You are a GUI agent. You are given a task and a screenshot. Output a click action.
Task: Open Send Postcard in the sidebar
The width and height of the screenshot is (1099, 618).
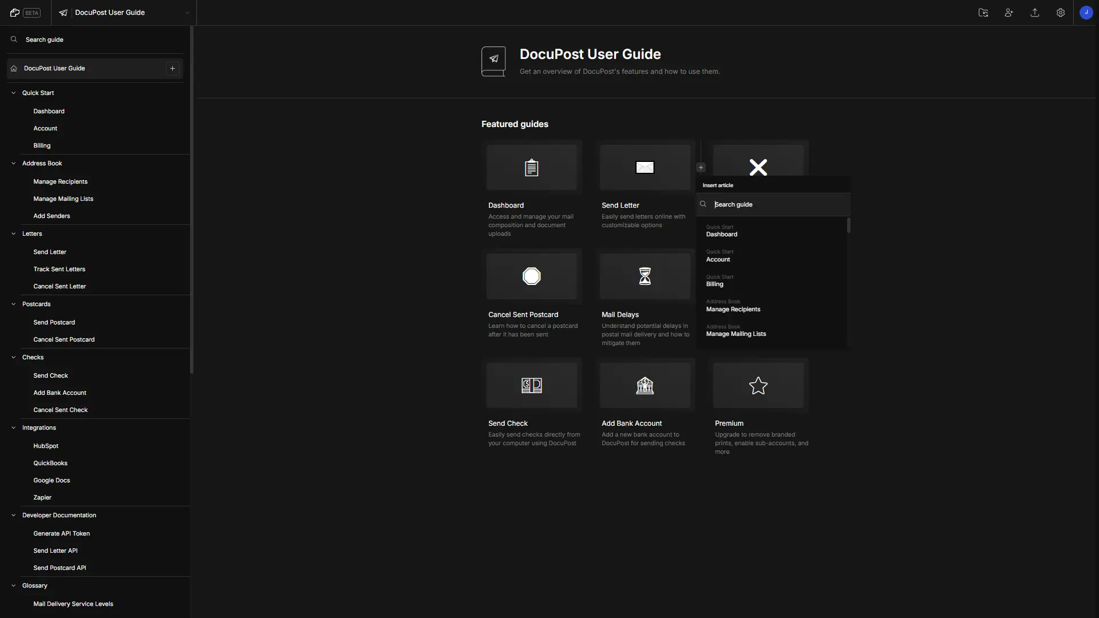click(54, 322)
